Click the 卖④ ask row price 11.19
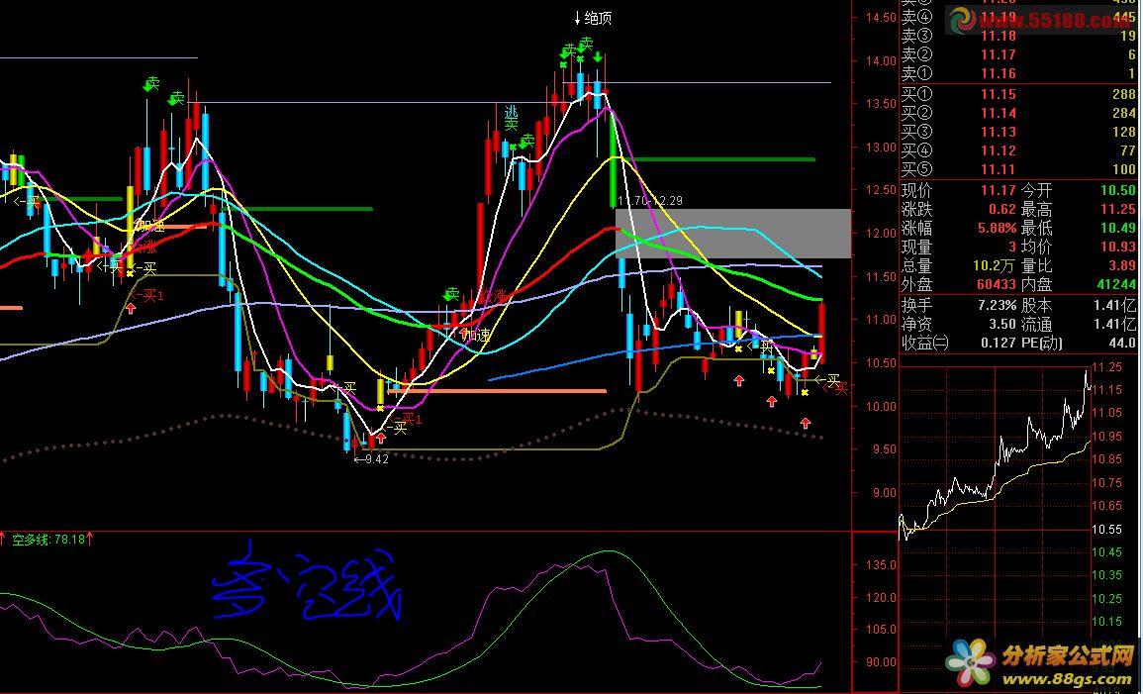The width and height of the screenshot is (1143, 694). coord(999,17)
